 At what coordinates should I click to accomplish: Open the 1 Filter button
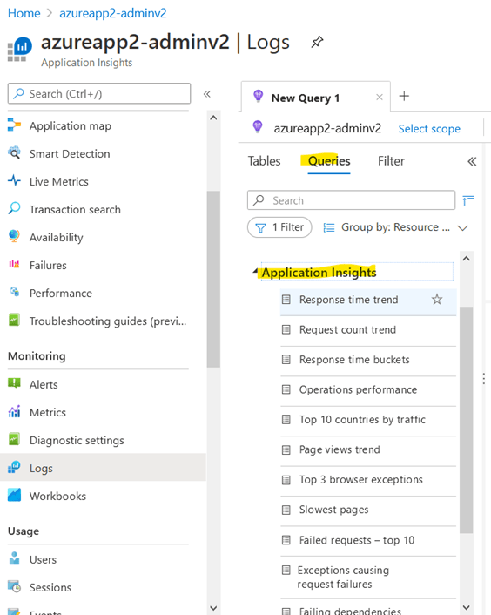click(279, 227)
